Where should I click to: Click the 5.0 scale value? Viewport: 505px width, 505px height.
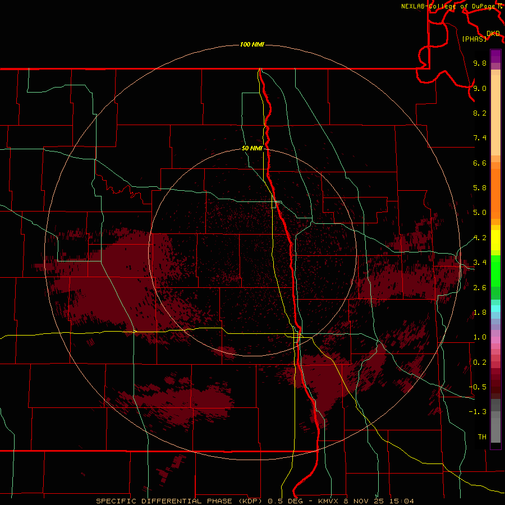pos(480,213)
